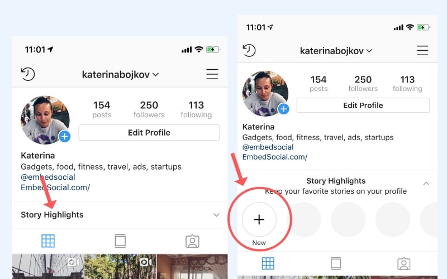This screenshot has width=447, height=279.
Task: Open the hamburger menu in right screenshot
Action: 422,50
